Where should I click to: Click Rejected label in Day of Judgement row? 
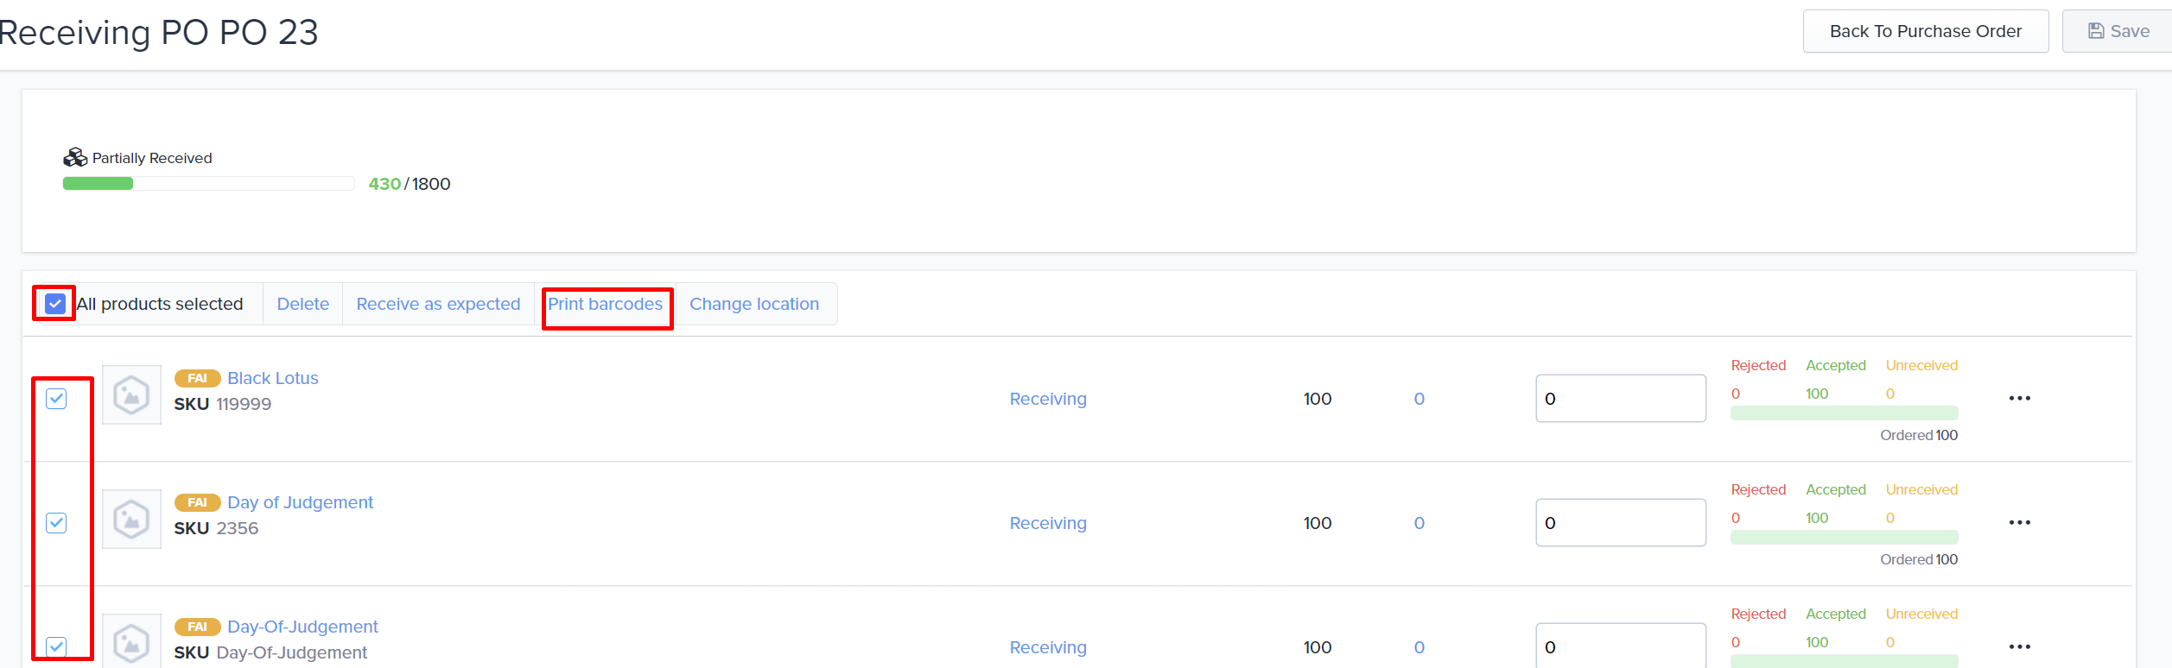(1758, 489)
